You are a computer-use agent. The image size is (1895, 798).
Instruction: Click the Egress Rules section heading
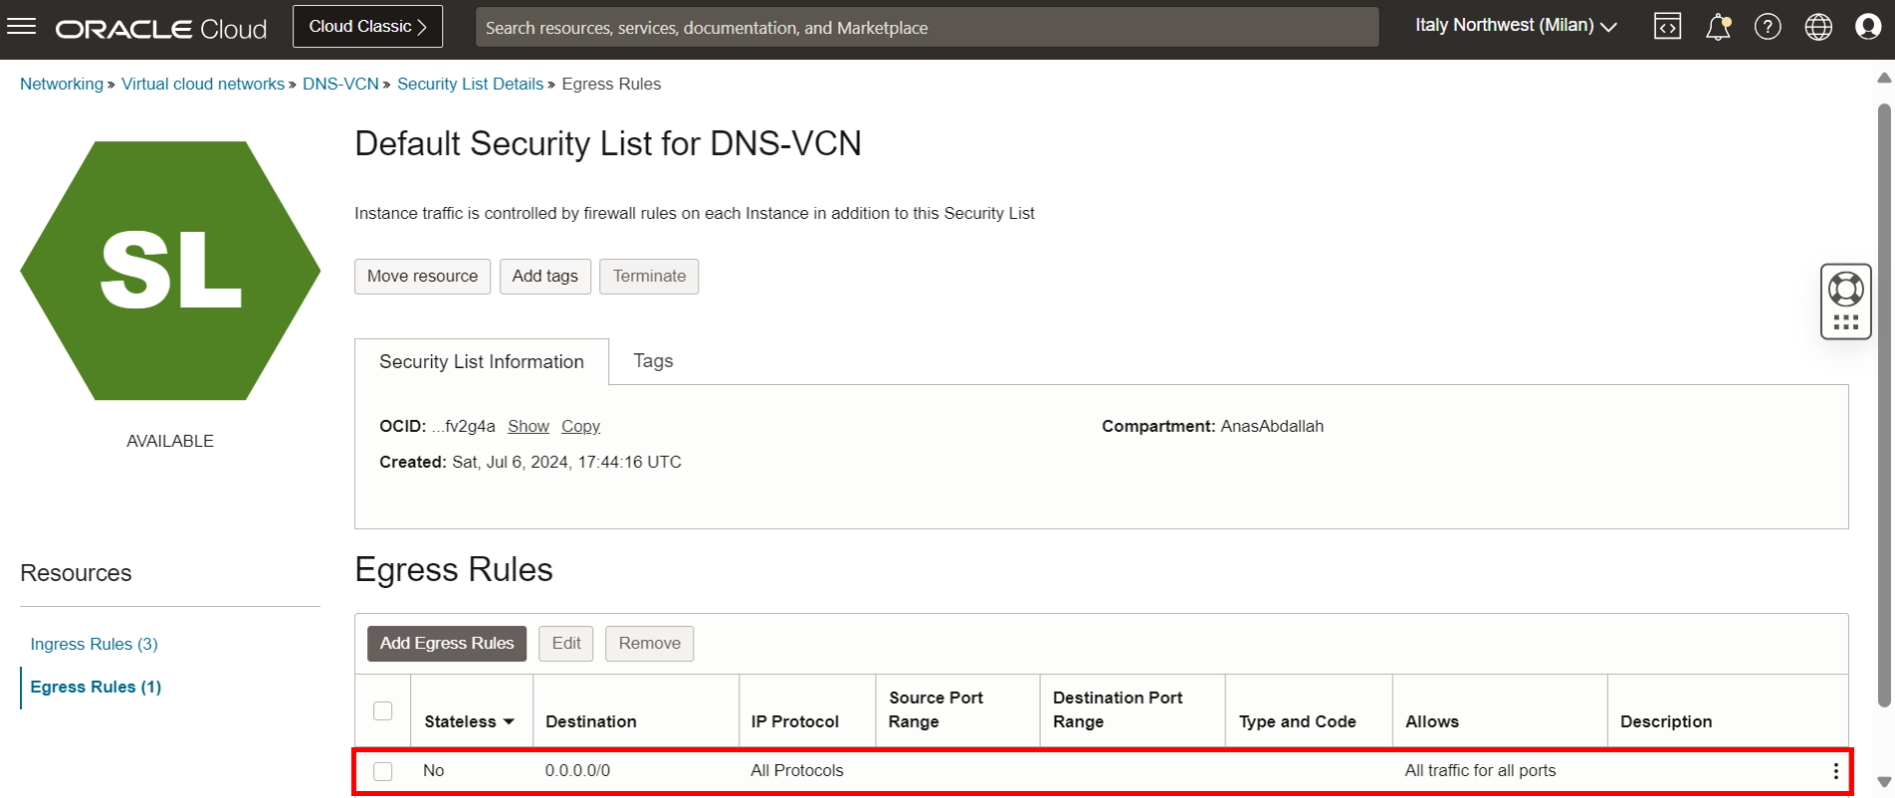coord(454,570)
